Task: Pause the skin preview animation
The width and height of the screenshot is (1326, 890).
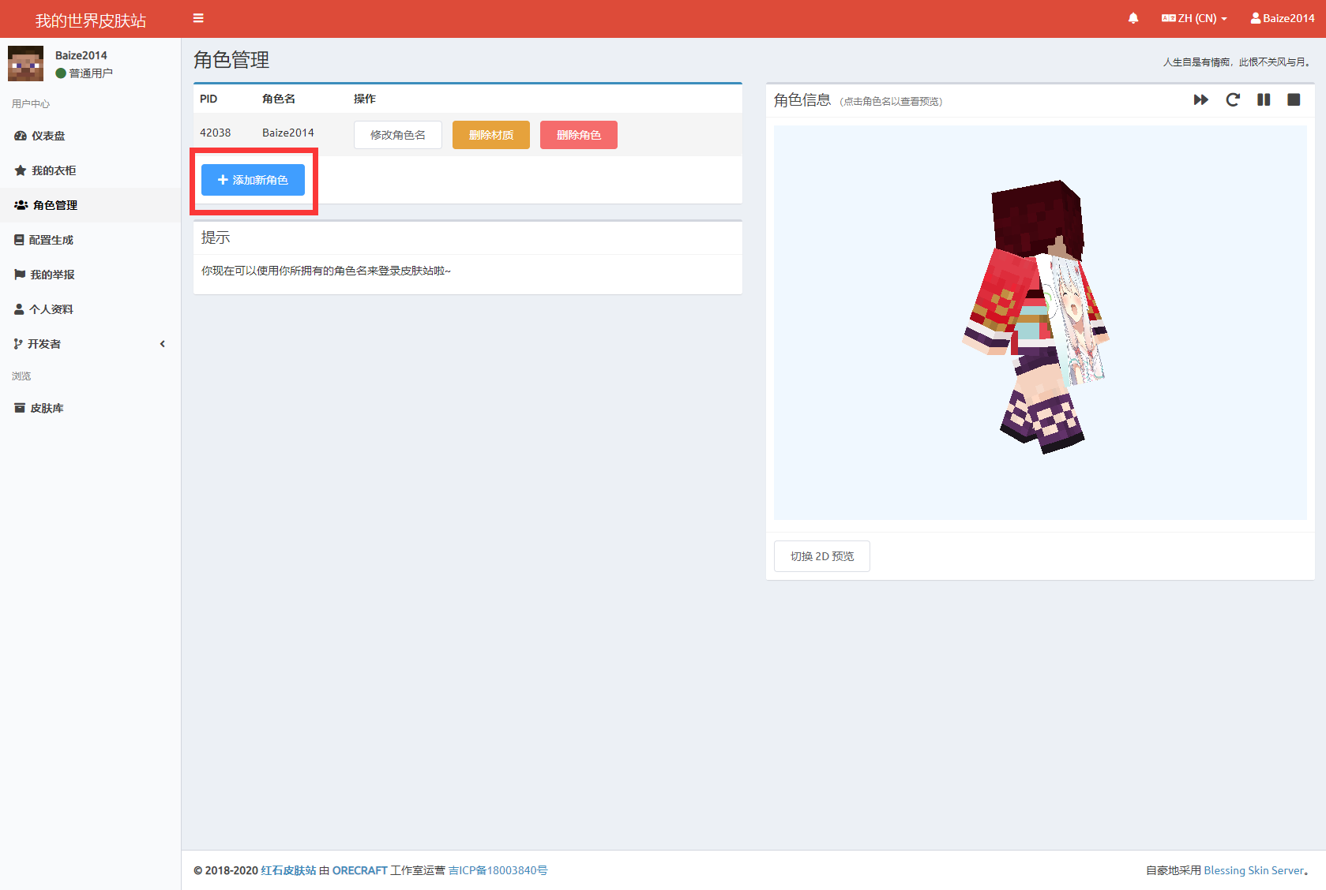Action: pos(1264,99)
